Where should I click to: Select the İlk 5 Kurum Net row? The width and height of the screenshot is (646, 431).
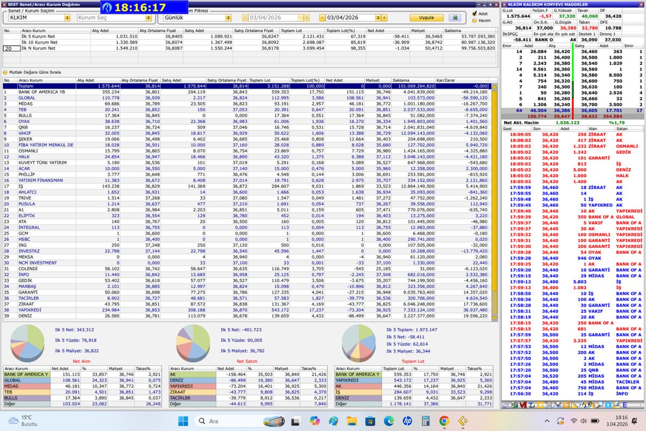[250, 36]
